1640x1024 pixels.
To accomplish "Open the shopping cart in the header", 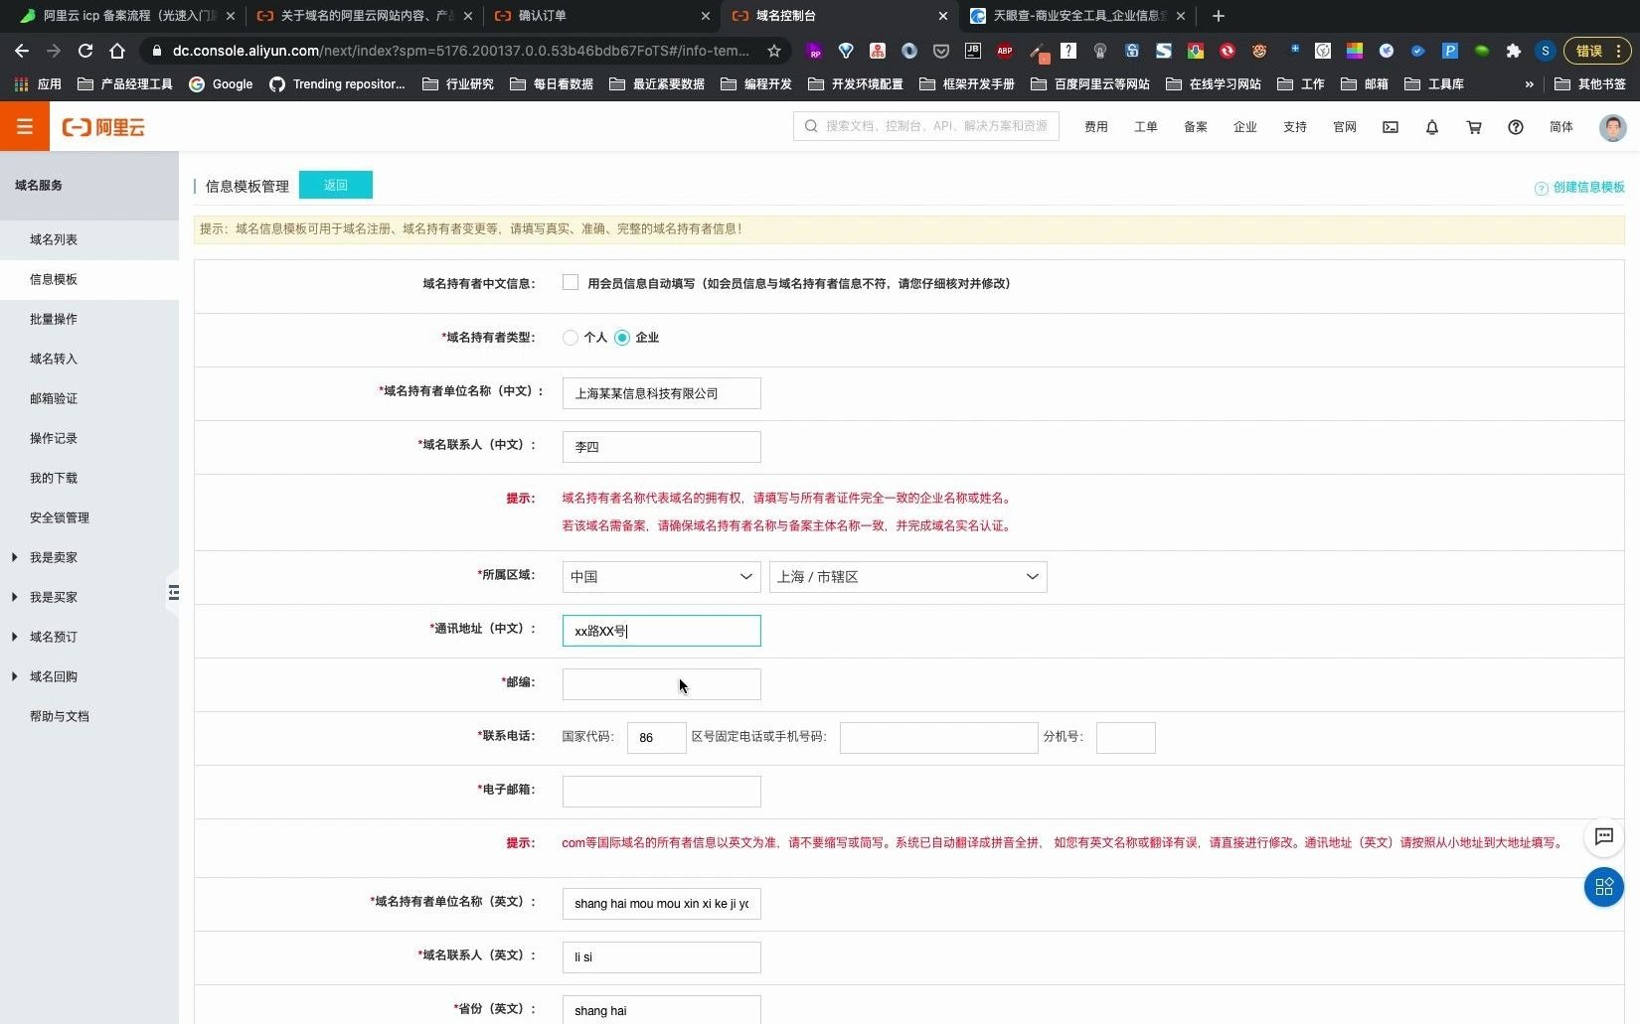I will [1475, 127].
